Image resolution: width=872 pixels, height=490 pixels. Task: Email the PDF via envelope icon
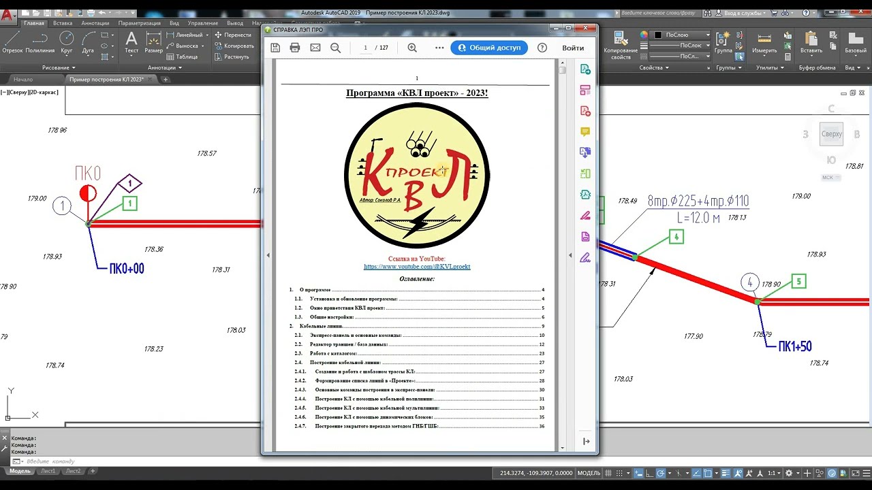click(x=315, y=48)
